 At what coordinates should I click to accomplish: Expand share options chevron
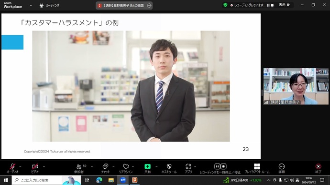tap(156, 166)
